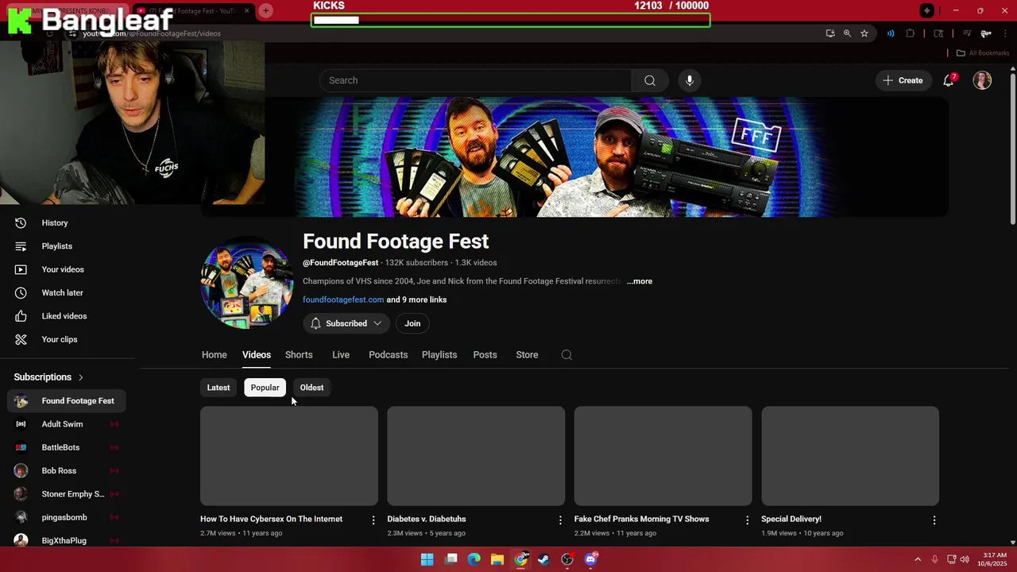Click the page vertical scrollbar

pyautogui.click(x=1012, y=147)
